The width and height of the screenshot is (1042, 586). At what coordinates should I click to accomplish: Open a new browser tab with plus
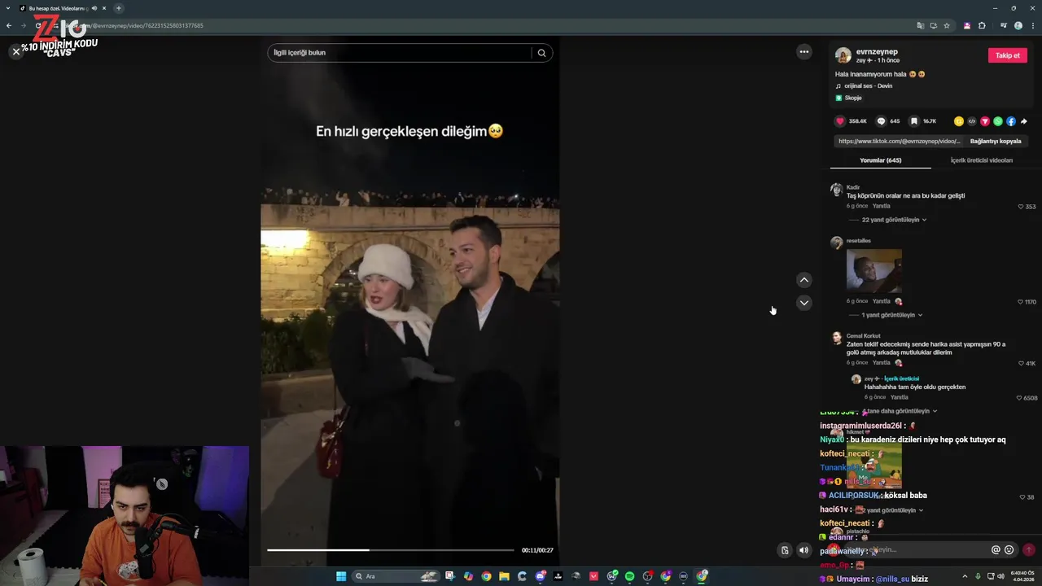pyautogui.click(x=119, y=8)
